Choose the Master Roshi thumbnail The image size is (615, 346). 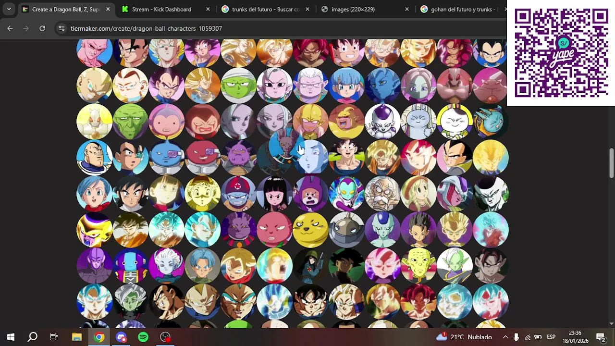coord(383,194)
